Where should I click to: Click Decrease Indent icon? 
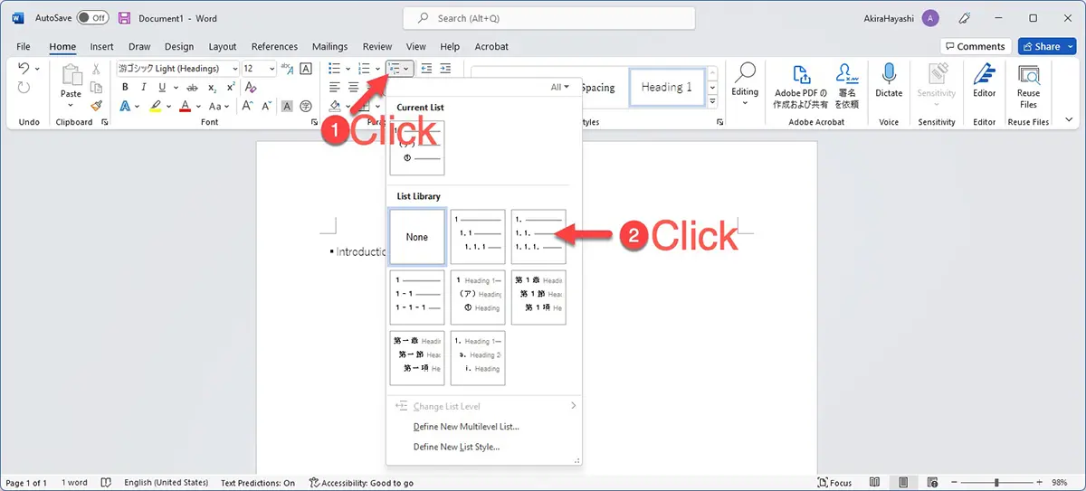pyautogui.click(x=427, y=69)
